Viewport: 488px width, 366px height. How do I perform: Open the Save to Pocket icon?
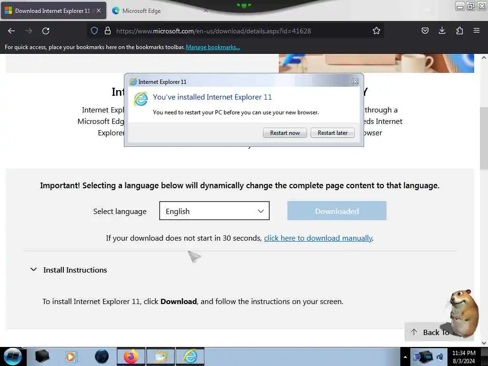point(425,30)
